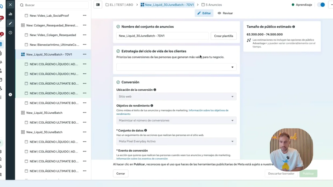Click the Buscar search field
Screen dimensions: 333x187
click(x=53, y=5)
